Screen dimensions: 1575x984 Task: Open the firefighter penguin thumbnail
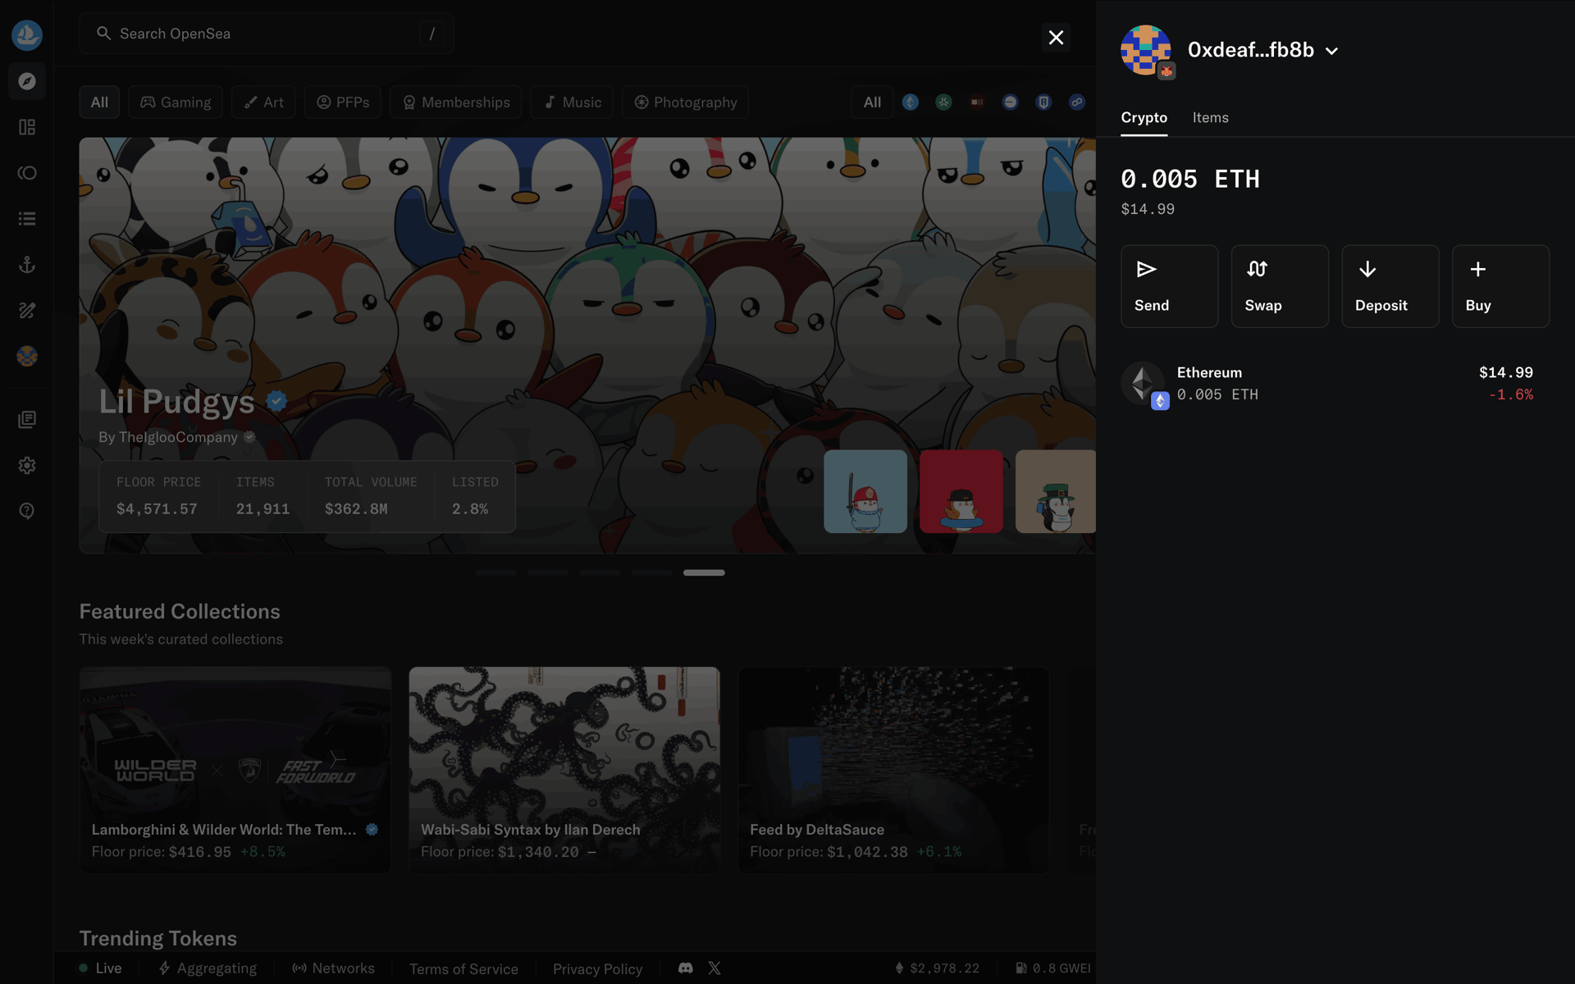coord(865,491)
